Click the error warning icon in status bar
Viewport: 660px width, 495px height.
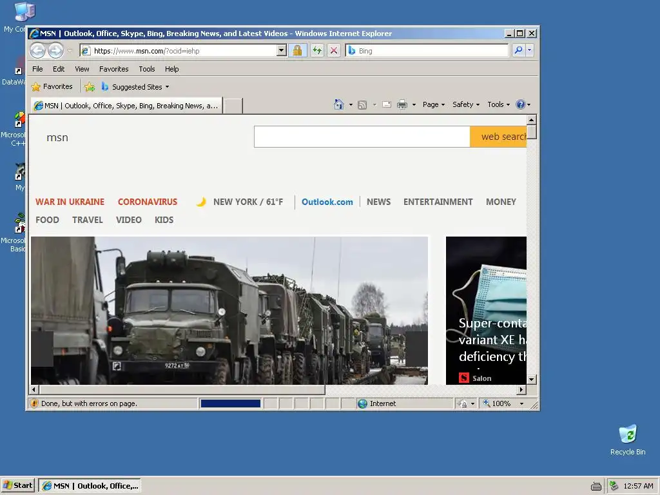[x=34, y=403]
